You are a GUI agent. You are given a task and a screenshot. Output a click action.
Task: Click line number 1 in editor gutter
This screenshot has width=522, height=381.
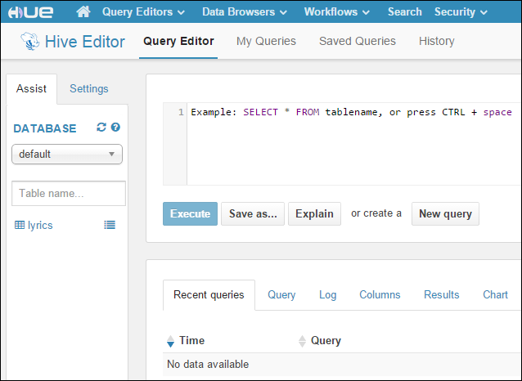click(x=181, y=112)
